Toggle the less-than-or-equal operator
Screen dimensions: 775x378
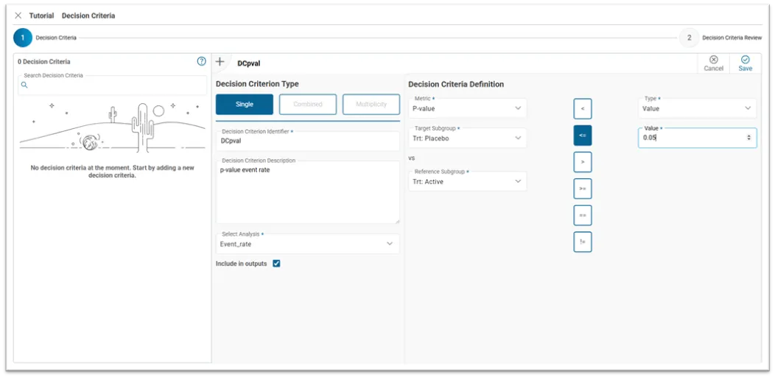click(x=583, y=136)
